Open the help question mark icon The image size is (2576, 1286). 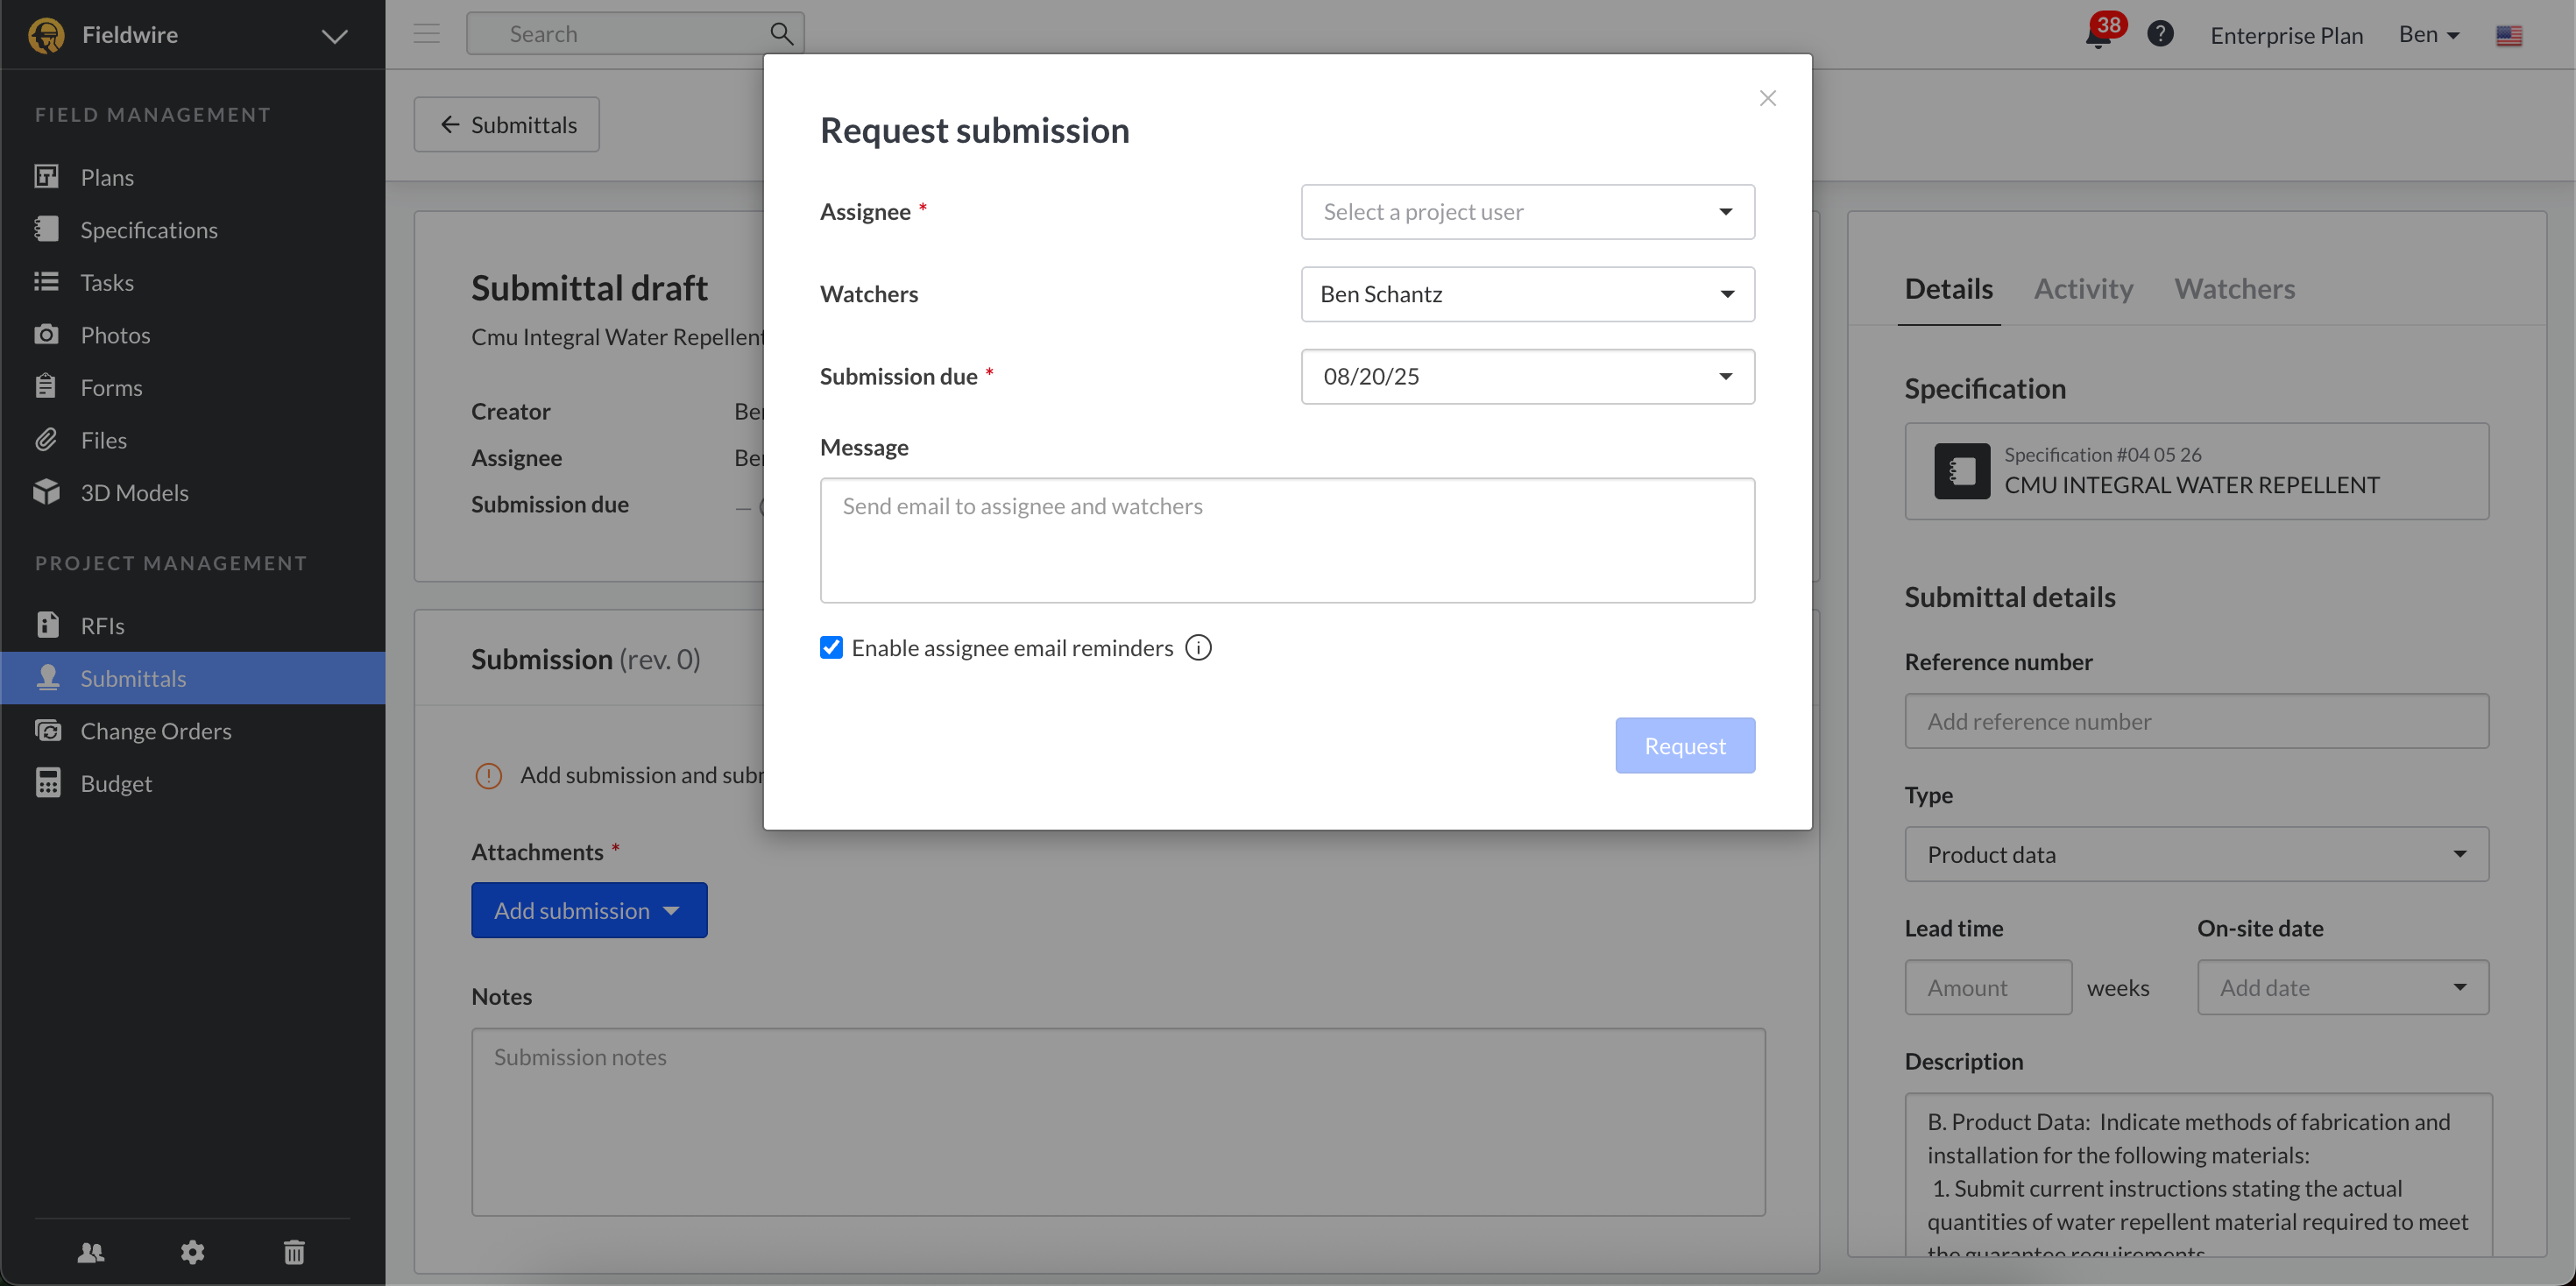click(x=2160, y=34)
